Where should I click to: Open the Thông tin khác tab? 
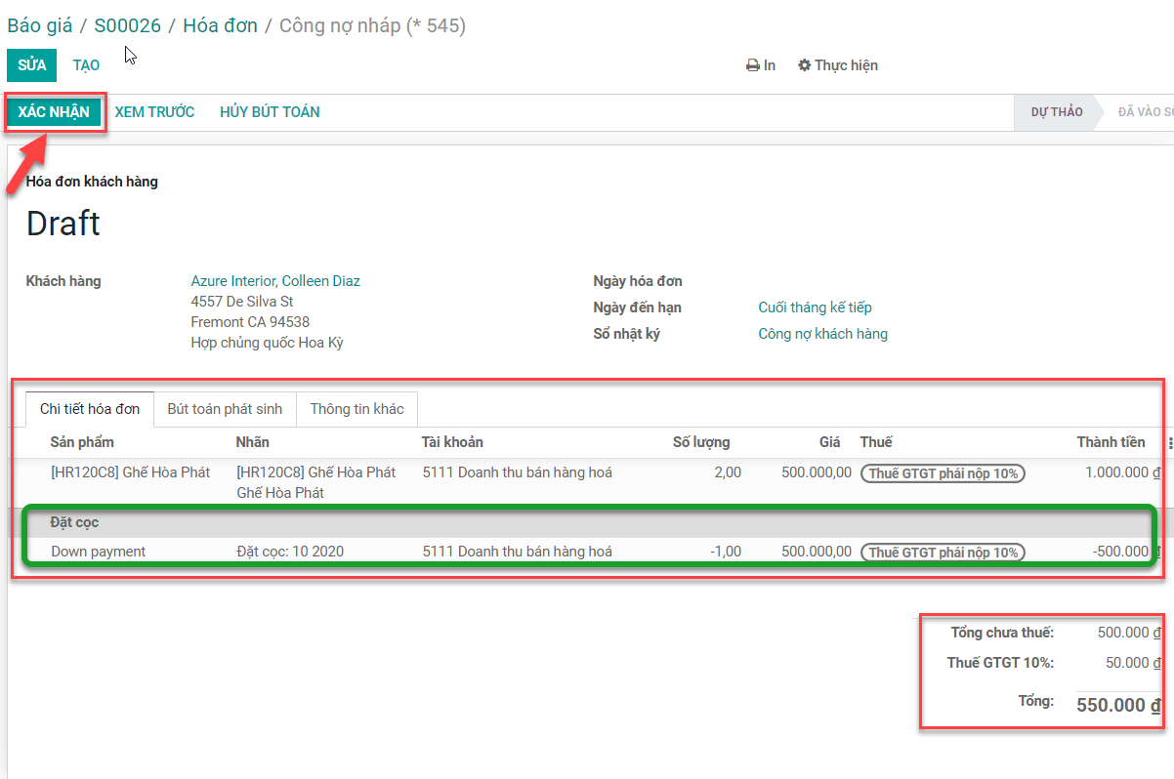(x=356, y=409)
